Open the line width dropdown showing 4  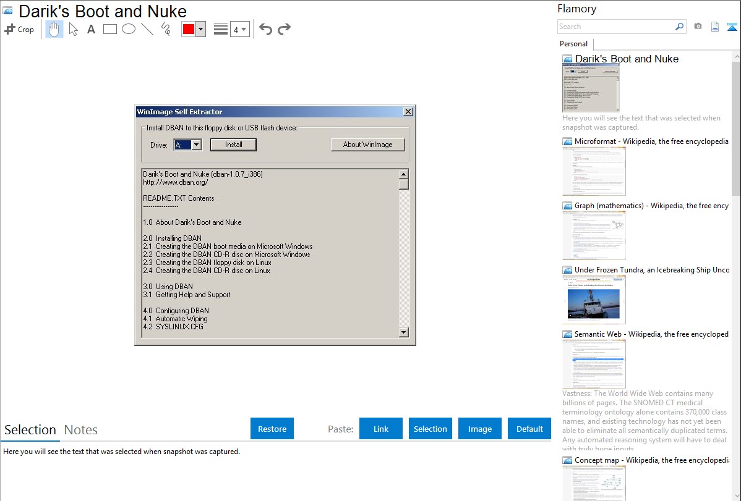pos(240,29)
